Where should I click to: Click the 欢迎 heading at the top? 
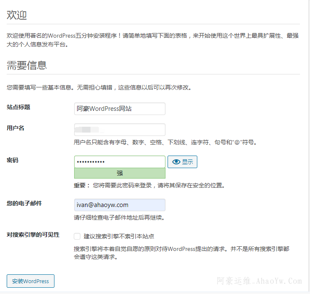(17, 15)
